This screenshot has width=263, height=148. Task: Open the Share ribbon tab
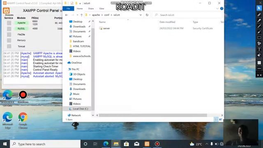(x=91, y=9)
